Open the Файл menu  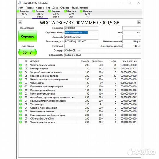[21, 8]
